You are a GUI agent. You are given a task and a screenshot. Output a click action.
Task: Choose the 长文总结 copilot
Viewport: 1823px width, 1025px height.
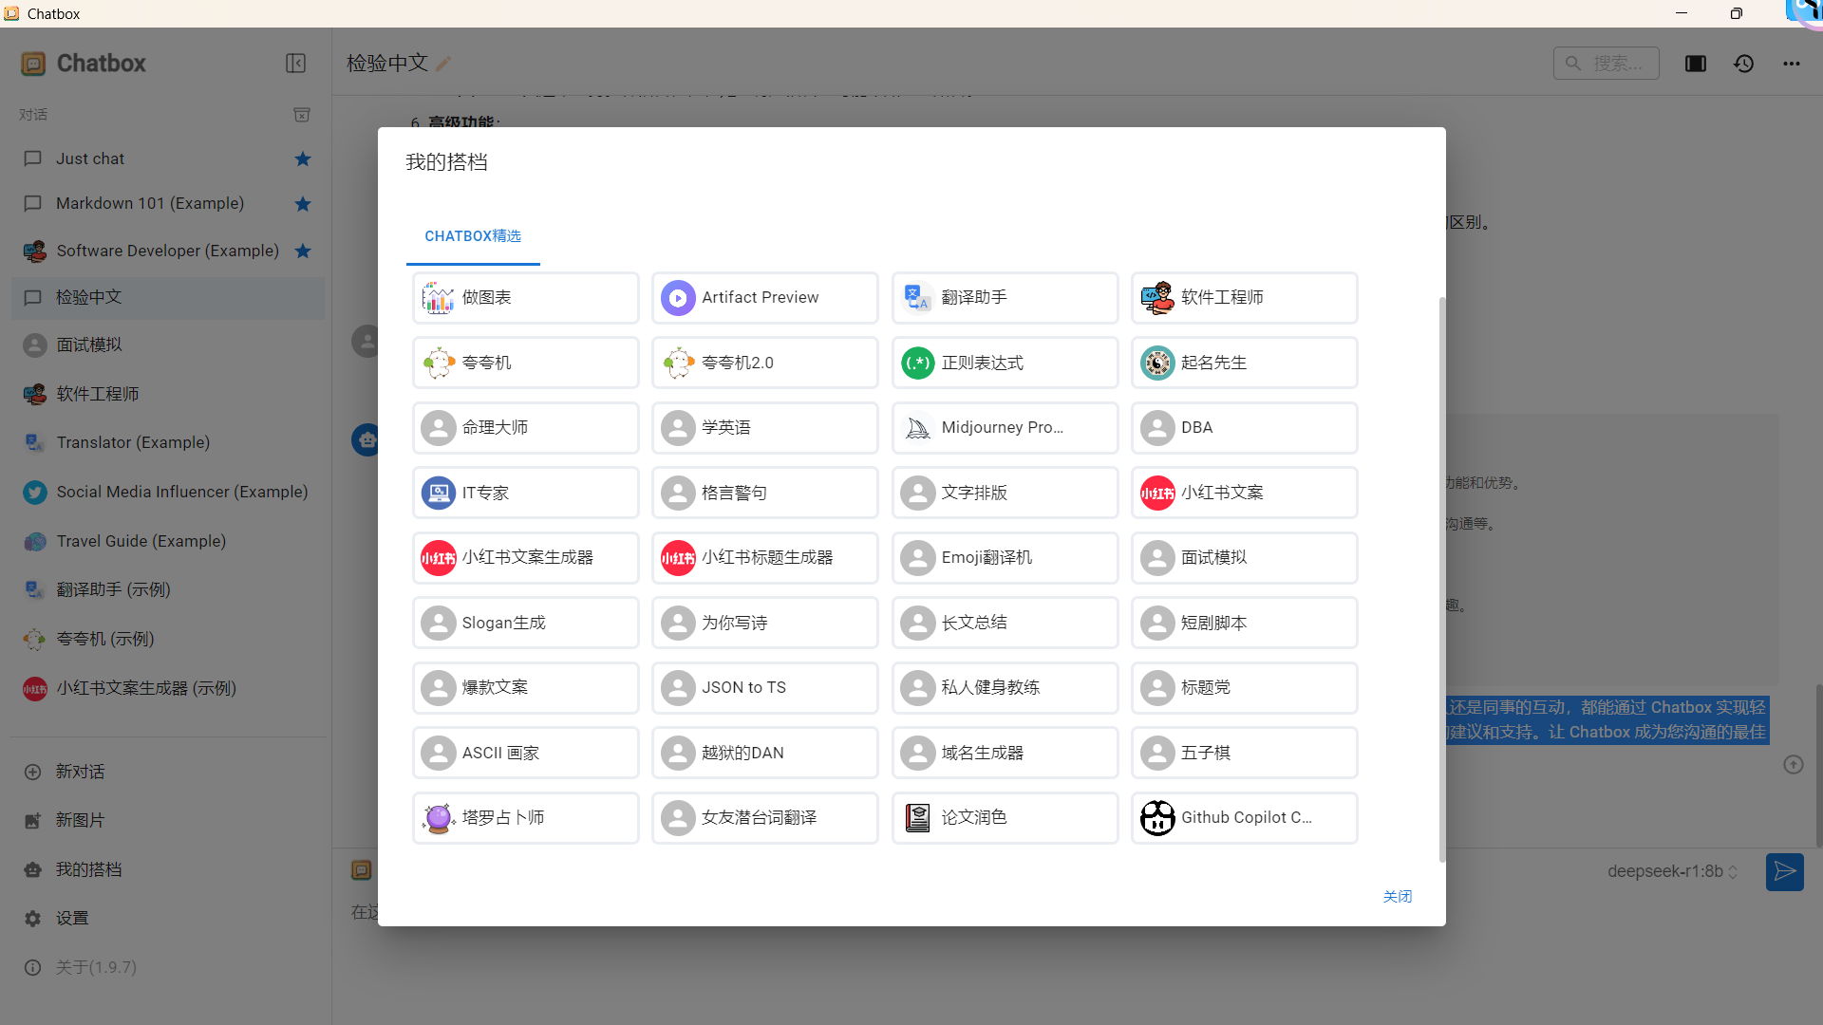1005,624
